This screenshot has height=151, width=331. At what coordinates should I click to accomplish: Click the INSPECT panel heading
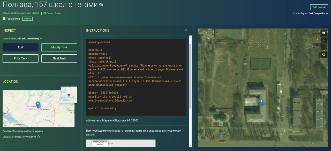pyautogui.click(x=9, y=31)
